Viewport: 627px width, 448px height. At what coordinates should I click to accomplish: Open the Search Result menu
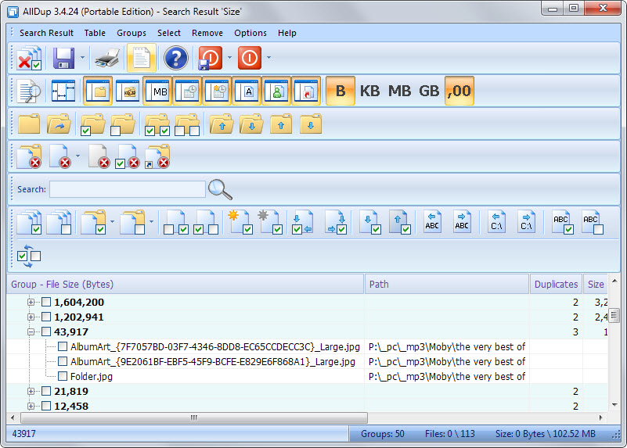[46, 33]
